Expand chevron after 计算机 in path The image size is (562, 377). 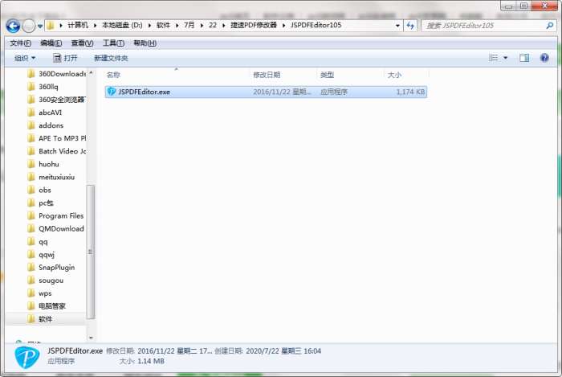click(95, 25)
